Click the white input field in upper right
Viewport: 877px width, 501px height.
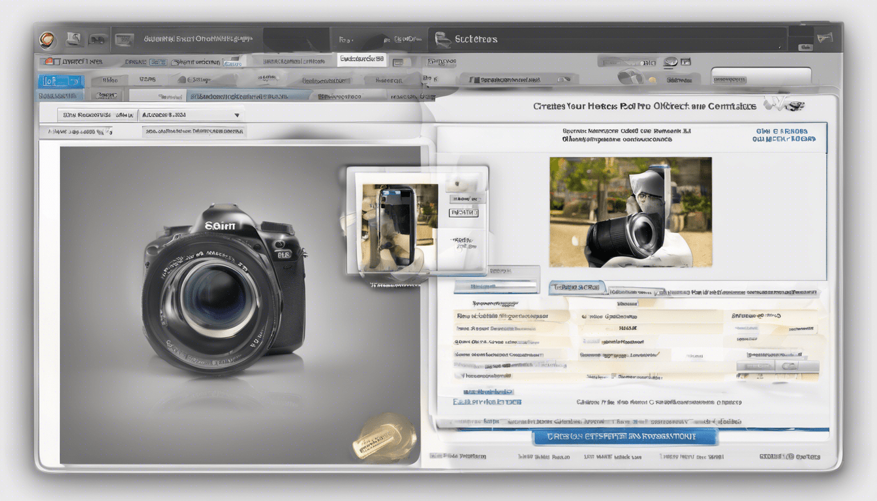coord(761,77)
